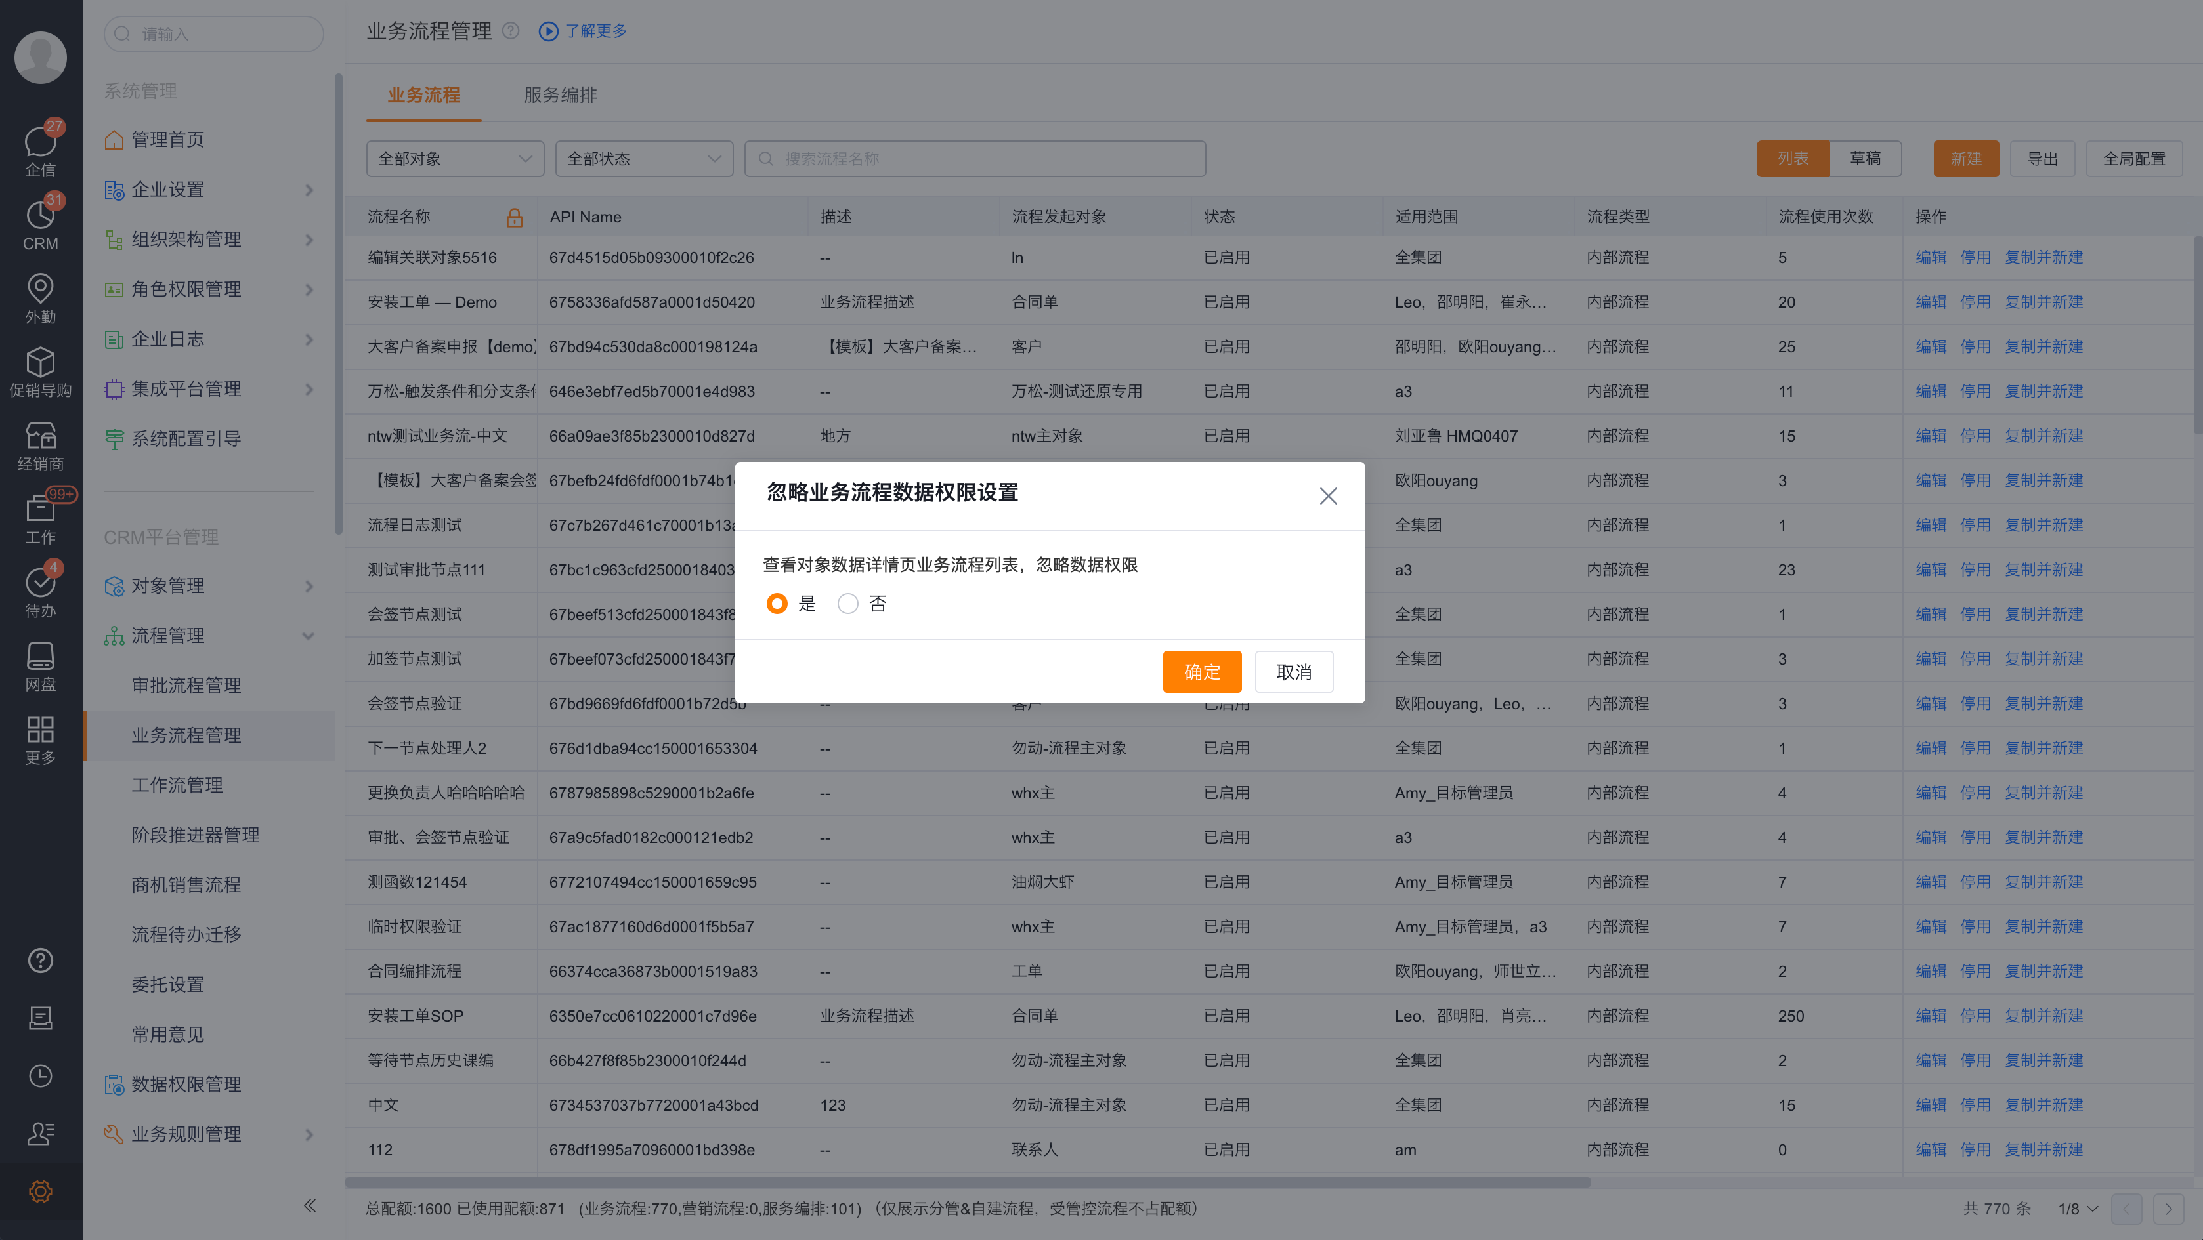Open 商机销售流程 menu item
The width and height of the screenshot is (2203, 1240).
[186, 885]
